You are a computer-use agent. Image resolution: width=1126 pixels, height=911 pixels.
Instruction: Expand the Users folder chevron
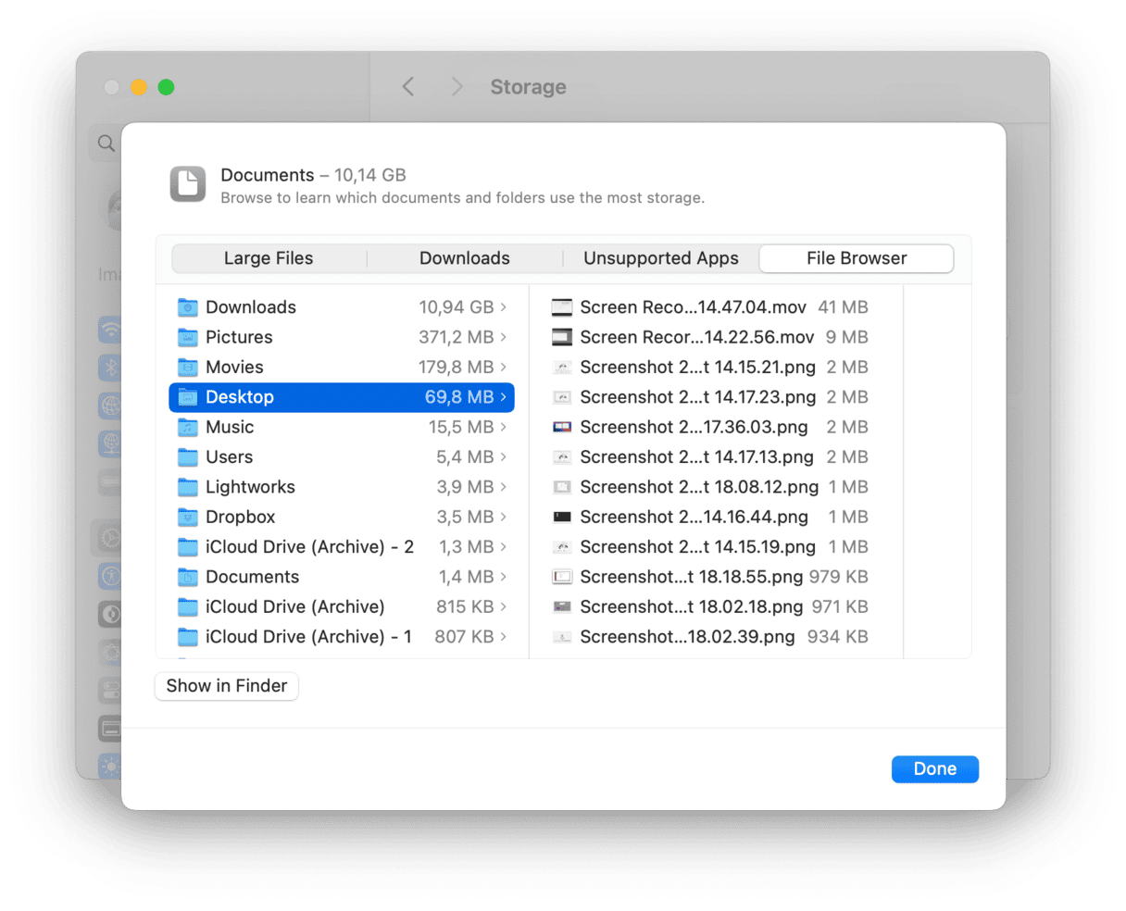click(x=504, y=457)
